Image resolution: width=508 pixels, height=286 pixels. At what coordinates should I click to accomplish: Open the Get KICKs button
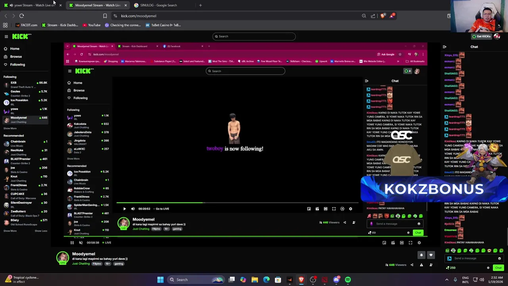point(481,36)
